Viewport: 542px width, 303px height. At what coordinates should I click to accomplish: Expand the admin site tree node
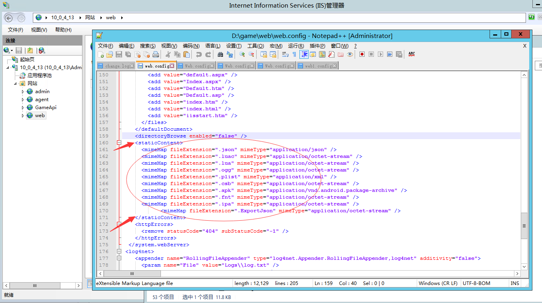[23, 92]
